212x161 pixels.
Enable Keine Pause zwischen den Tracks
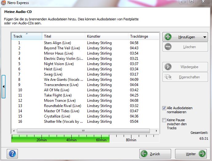164,120
